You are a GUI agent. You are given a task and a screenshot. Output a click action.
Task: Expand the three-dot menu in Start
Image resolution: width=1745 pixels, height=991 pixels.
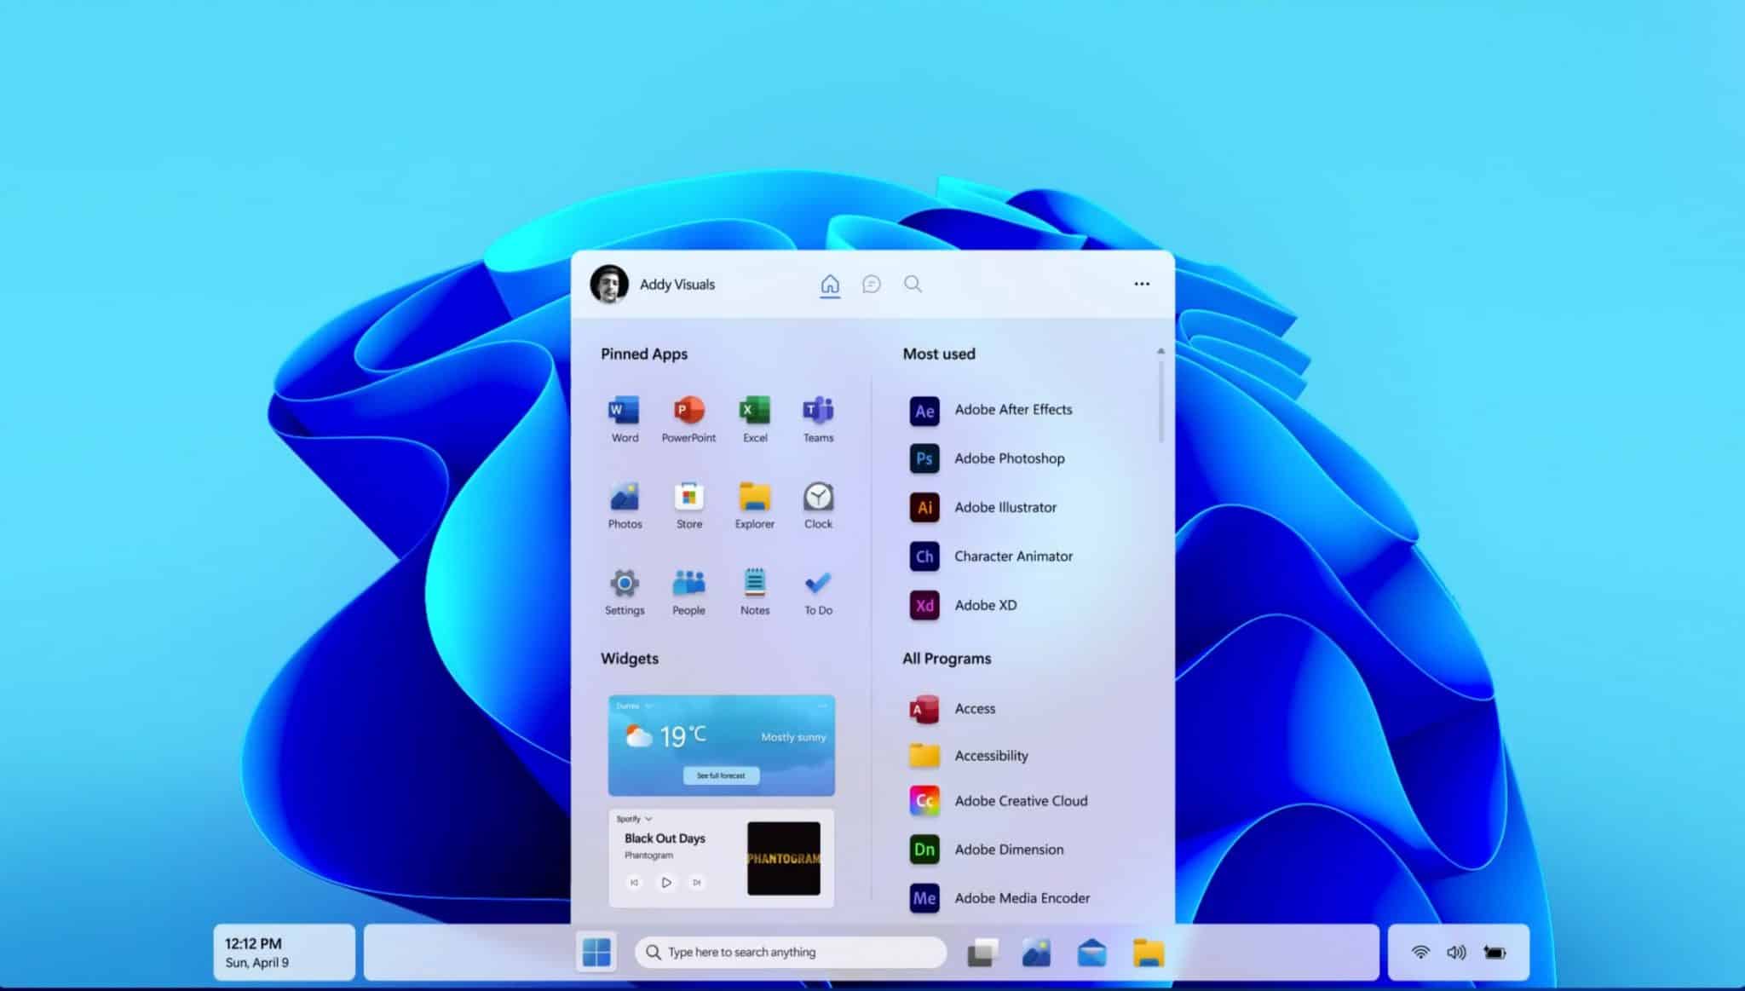click(1141, 284)
